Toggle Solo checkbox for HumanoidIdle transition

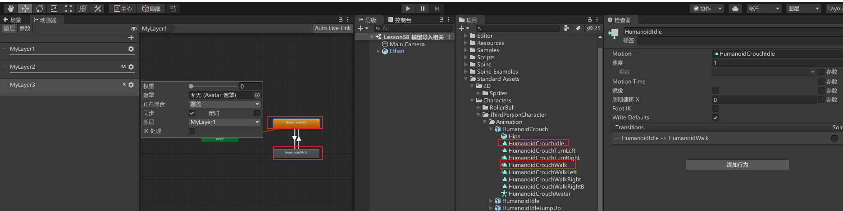pyautogui.click(x=834, y=138)
